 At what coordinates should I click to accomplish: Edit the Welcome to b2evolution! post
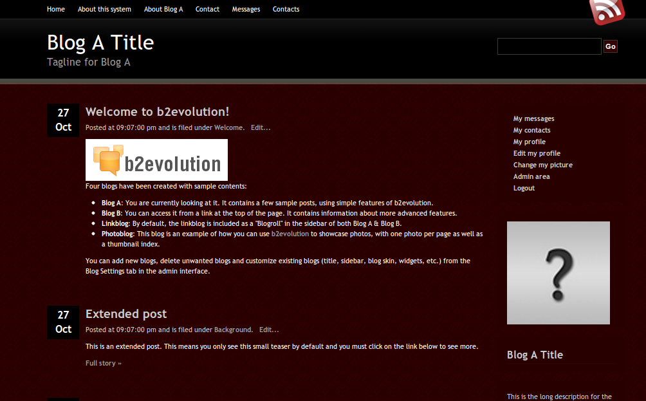pos(261,127)
